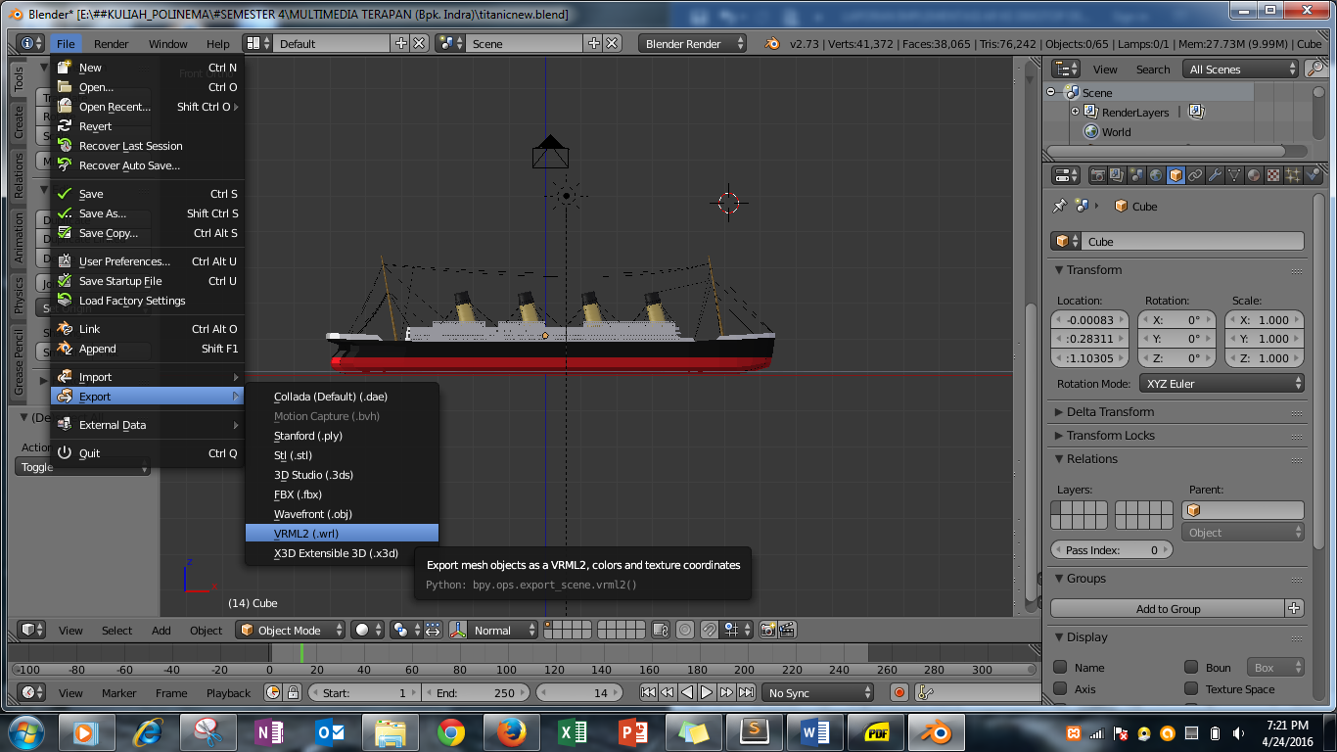Open the All Scenes outliner dropdown
Screen dimensions: 1337x752
click(x=1241, y=69)
